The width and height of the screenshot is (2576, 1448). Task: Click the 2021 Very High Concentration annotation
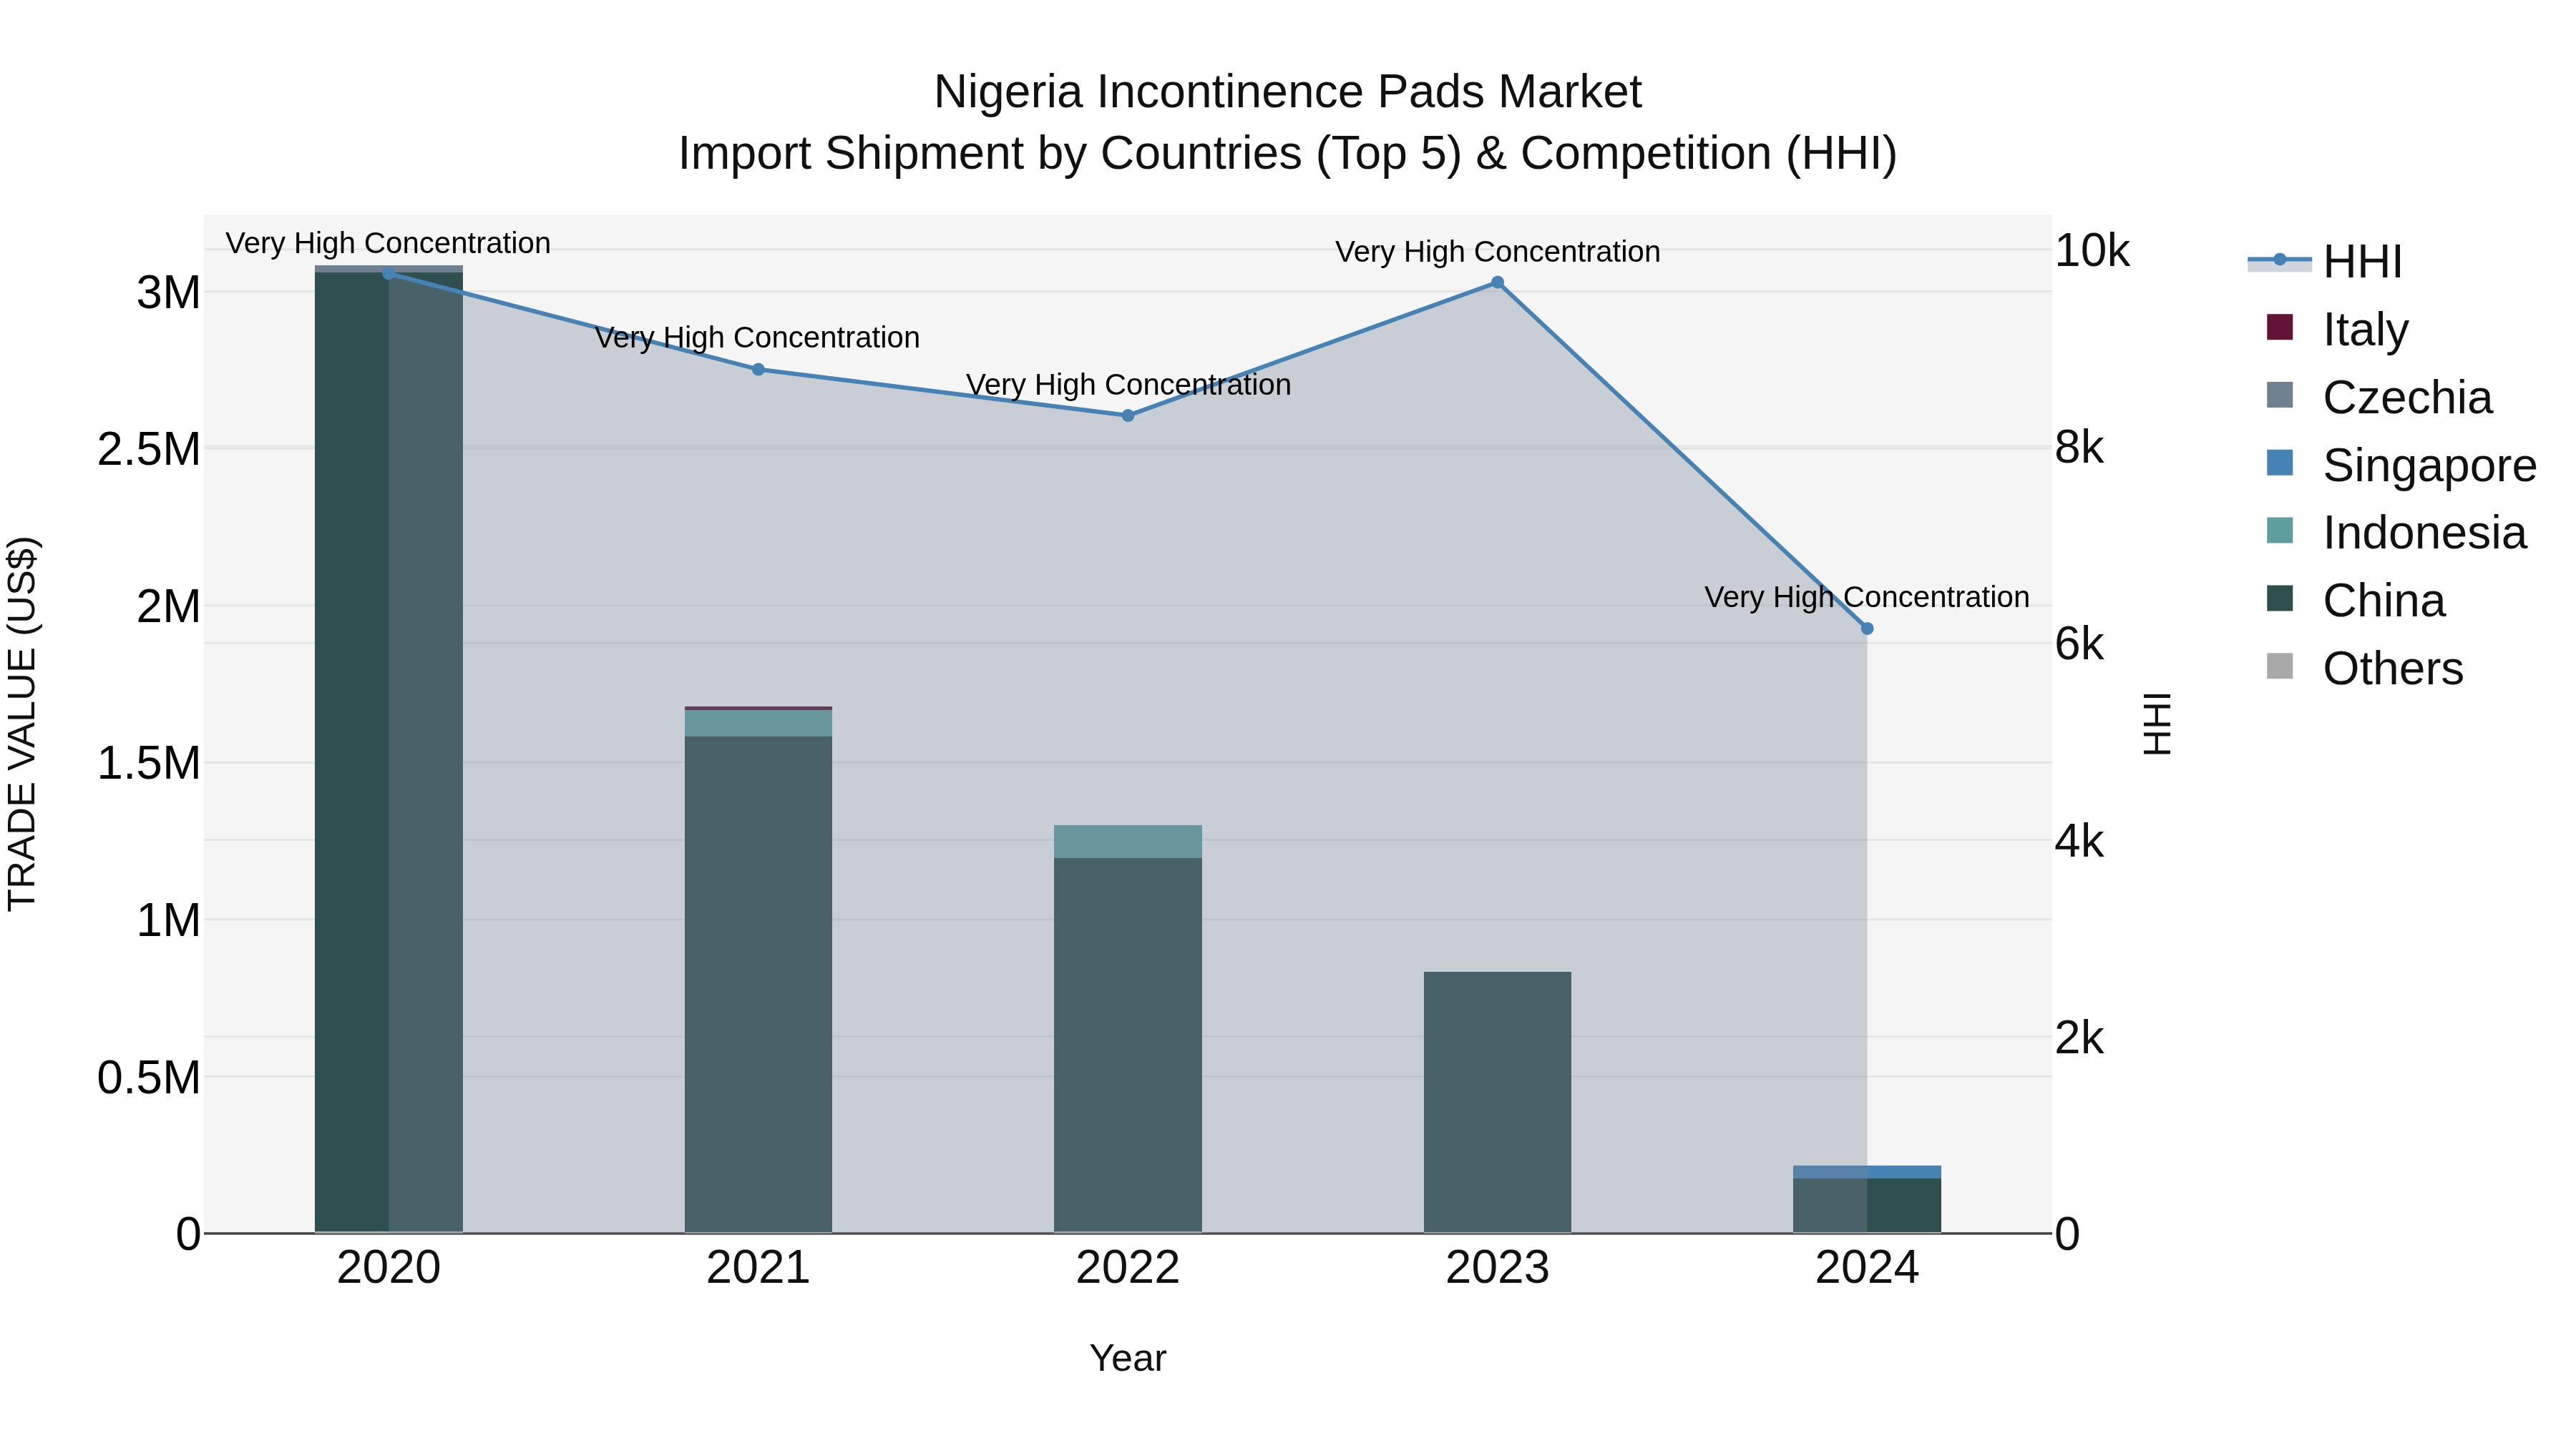coord(757,338)
